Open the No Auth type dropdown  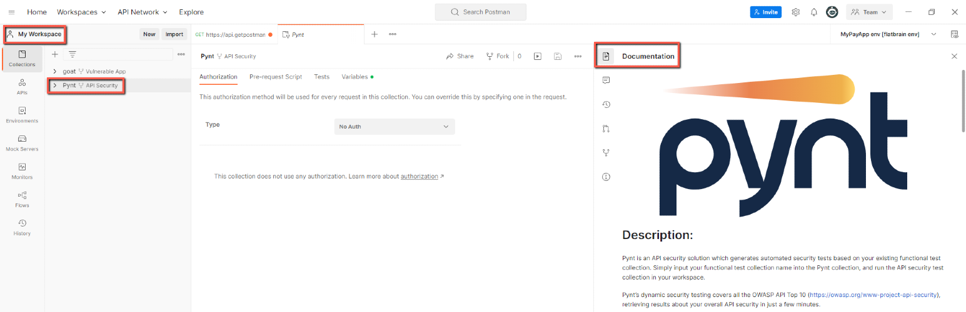click(395, 127)
